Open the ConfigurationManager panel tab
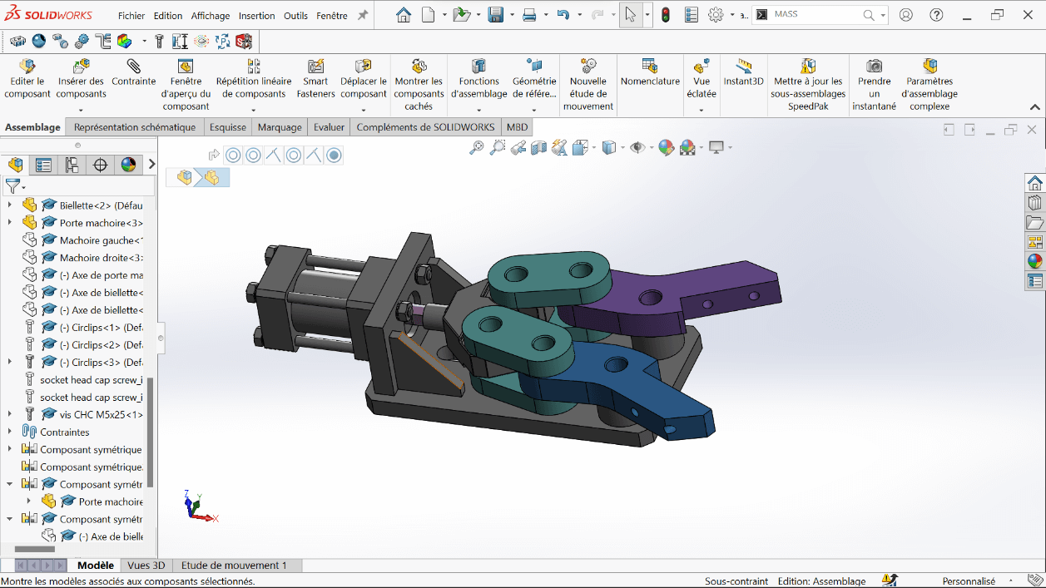This screenshot has height=588, width=1046. tap(72, 165)
